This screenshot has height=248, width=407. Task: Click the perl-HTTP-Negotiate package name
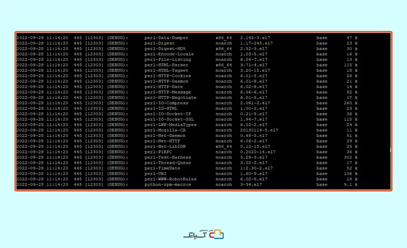170,97
